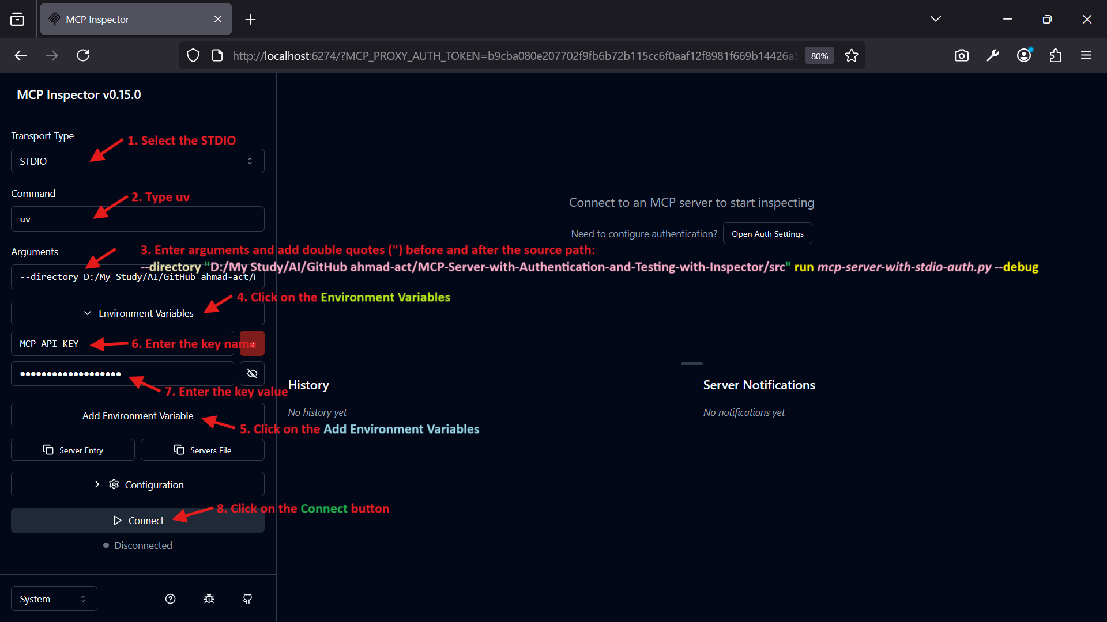List all tabs with dropdown chevron
Image resolution: width=1107 pixels, height=622 pixels.
point(936,20)
